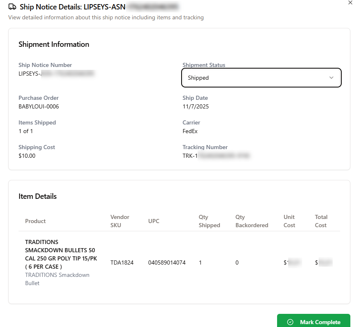Click the TRADITIONS Smackdown Bullet subtitle

(57, 279)
